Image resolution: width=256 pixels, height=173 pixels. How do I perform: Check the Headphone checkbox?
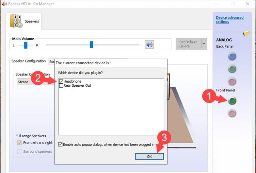pos(61,81)
